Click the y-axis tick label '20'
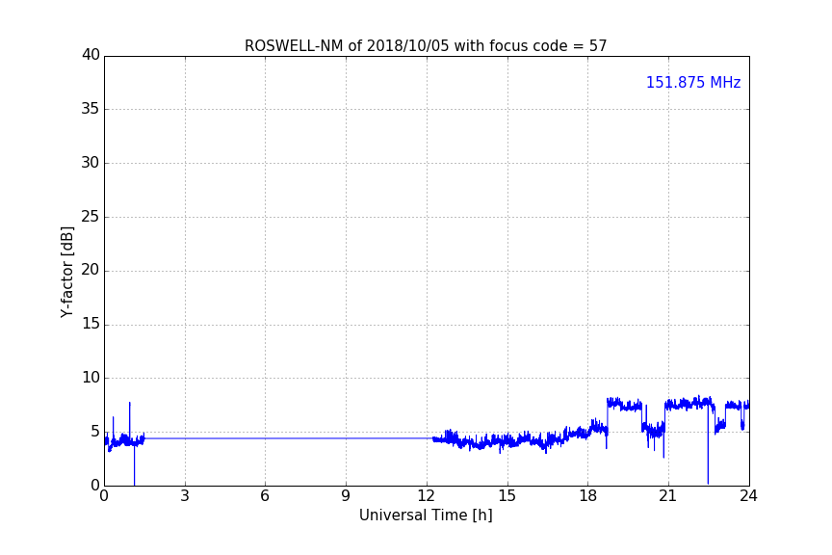 coord(91,270)
